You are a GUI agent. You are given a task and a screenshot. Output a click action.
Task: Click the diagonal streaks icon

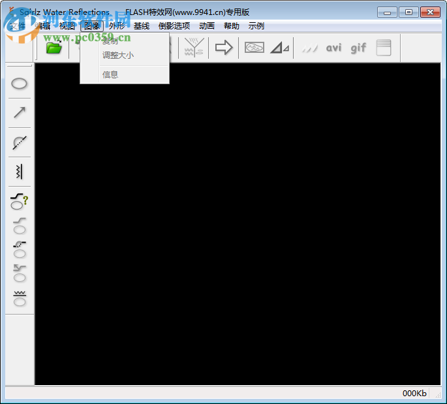coord(309,48)
